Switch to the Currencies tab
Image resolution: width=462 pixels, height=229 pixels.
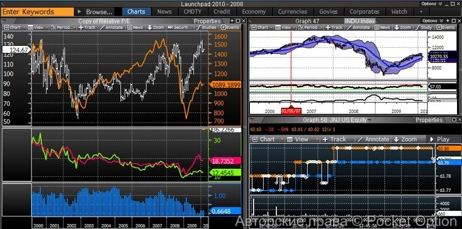click(x=292, y=12)
